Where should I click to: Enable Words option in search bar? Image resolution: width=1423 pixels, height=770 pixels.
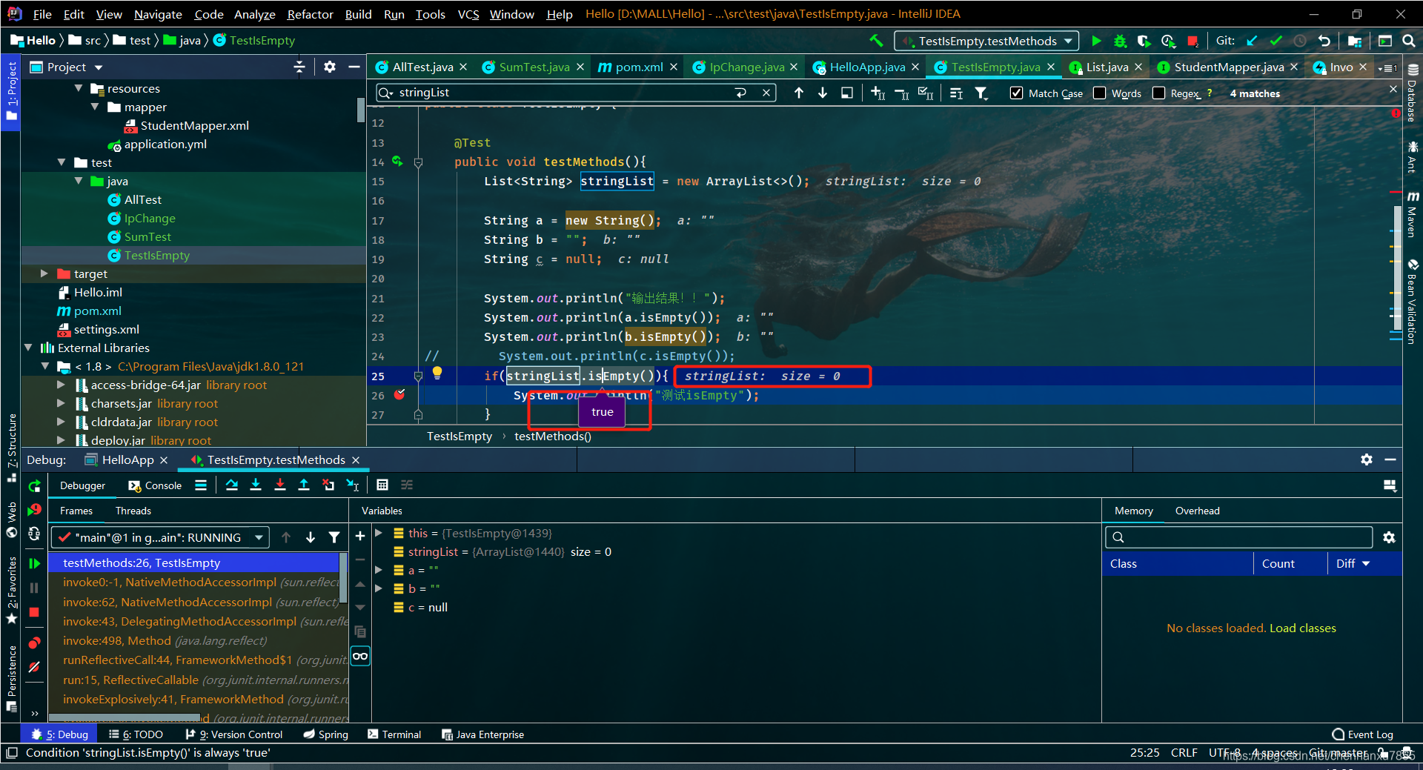(x=1100, y=93)
